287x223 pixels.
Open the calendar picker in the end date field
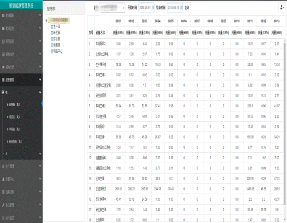point(182,8)
